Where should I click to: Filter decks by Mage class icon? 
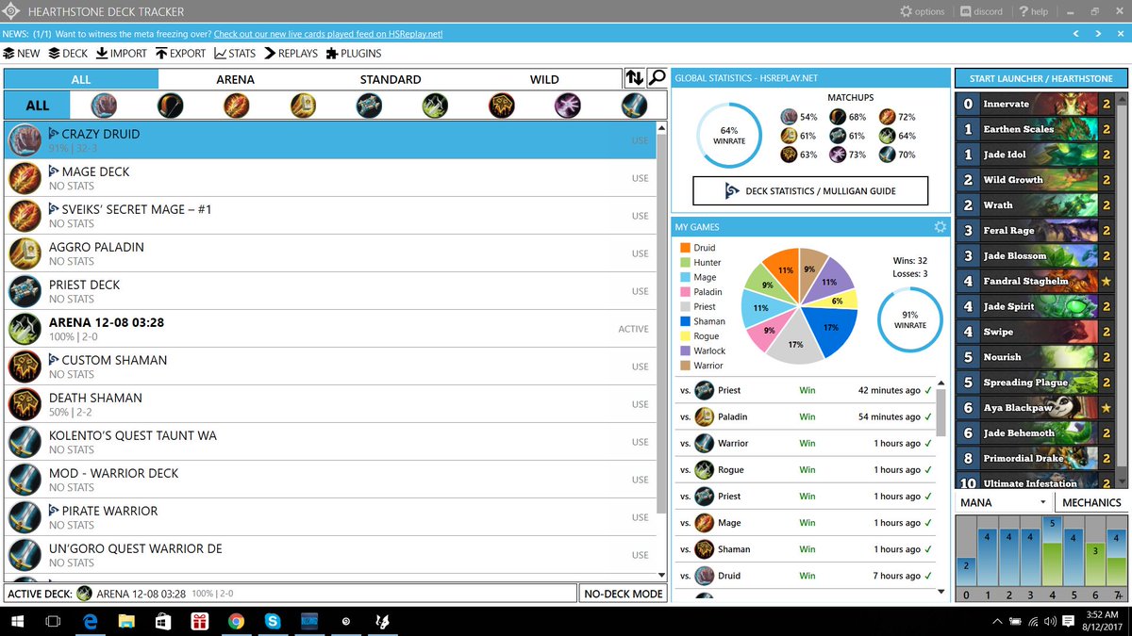pos(236,105)
